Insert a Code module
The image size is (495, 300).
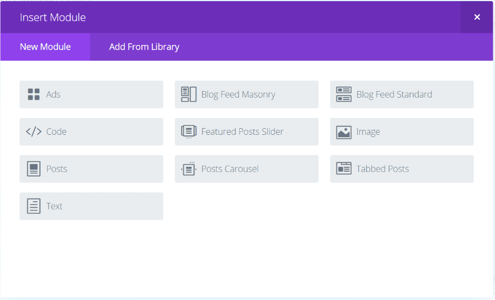click(x=91, y=131)
